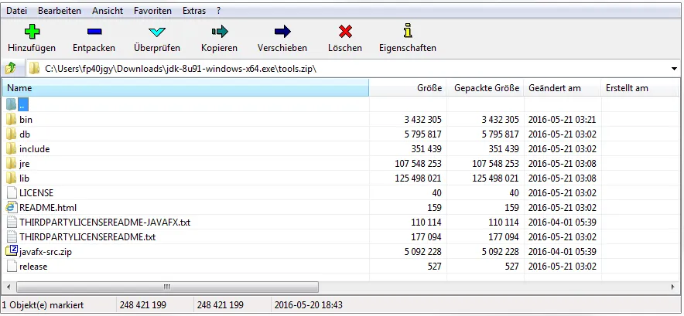684x316 pixels.
Task: Click the blue minus Entpacken icon
Action: (94, 32)
